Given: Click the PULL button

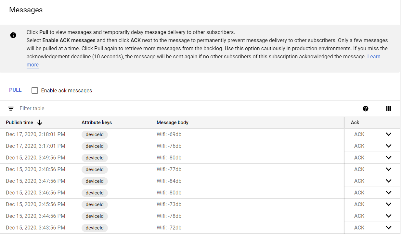Looking at the screenshot, I should pyautogui.click(x=15, y=90).
